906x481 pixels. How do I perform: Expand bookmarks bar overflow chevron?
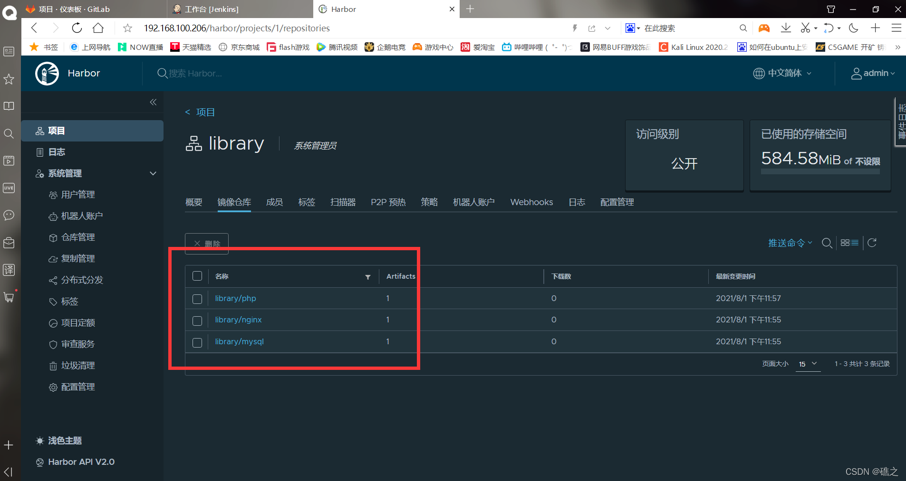(x=897, y=47)
